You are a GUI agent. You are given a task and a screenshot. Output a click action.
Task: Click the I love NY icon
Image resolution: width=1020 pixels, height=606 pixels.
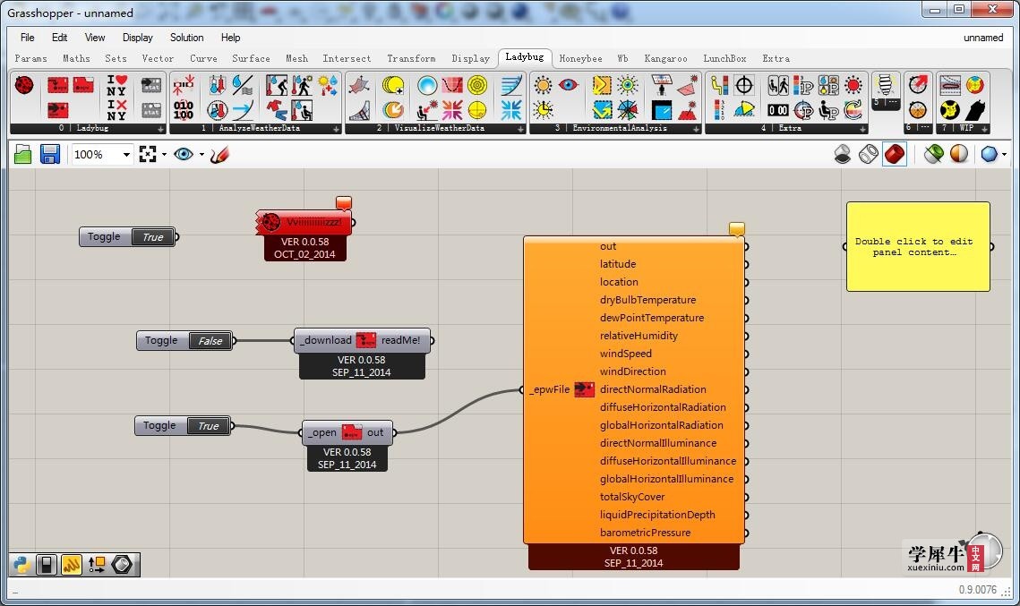(117, 85)
